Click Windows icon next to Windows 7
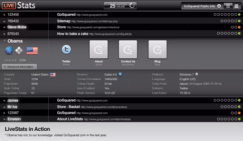 197,74
